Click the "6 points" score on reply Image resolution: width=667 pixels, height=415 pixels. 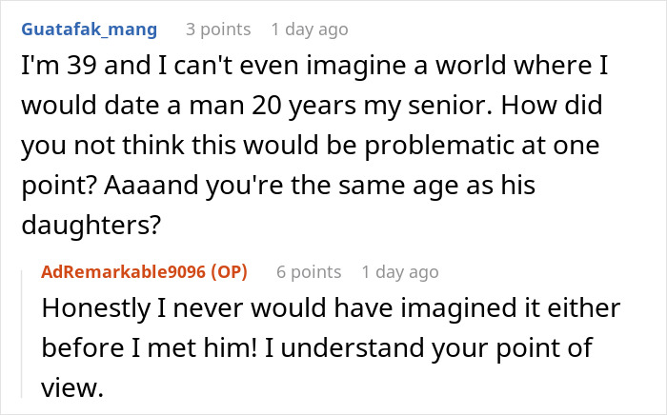pos(309,272)
